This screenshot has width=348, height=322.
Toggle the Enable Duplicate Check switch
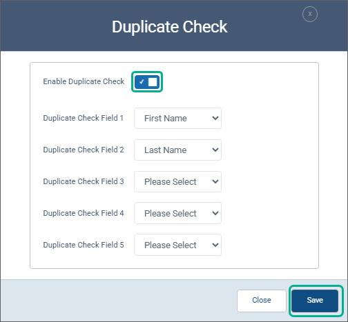(147, 82)
